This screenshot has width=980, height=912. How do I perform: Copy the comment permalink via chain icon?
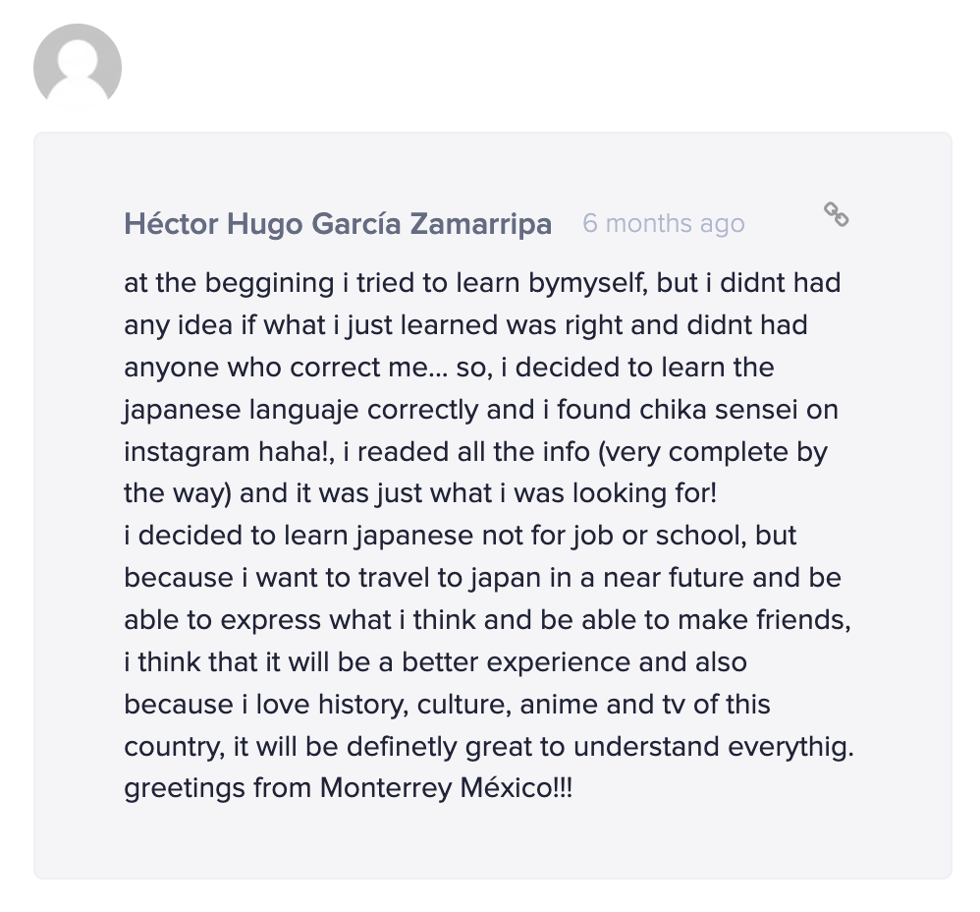pyautogui.click(x=836, y=214)
